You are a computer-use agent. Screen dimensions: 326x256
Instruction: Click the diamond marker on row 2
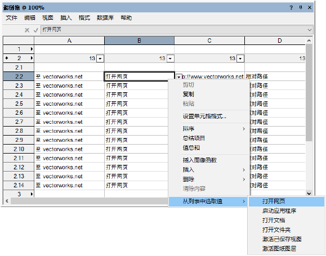[7, 58]
